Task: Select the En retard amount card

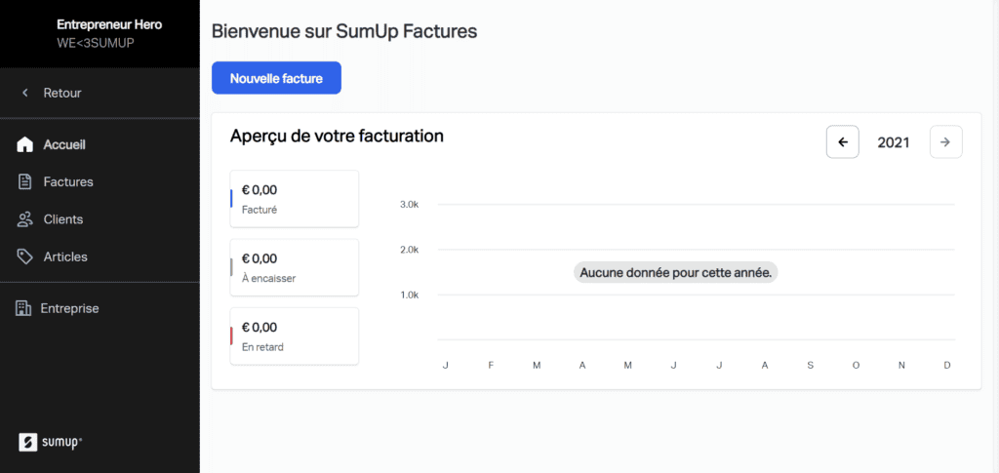Action: click(295, 335)
